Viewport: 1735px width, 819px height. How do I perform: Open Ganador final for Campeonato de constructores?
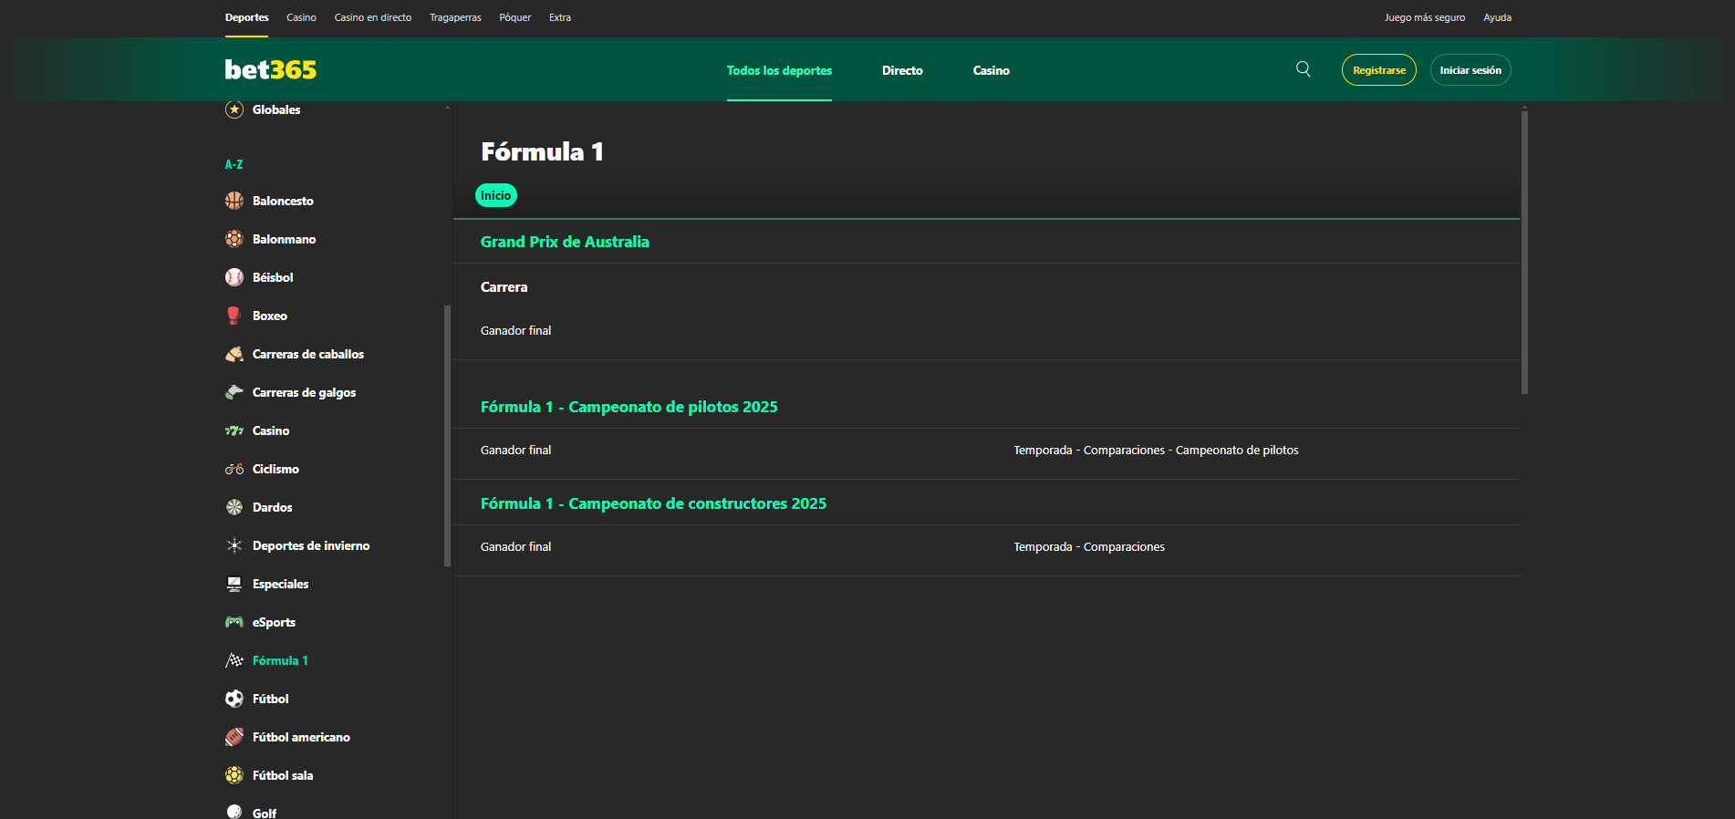pos(516,546)
